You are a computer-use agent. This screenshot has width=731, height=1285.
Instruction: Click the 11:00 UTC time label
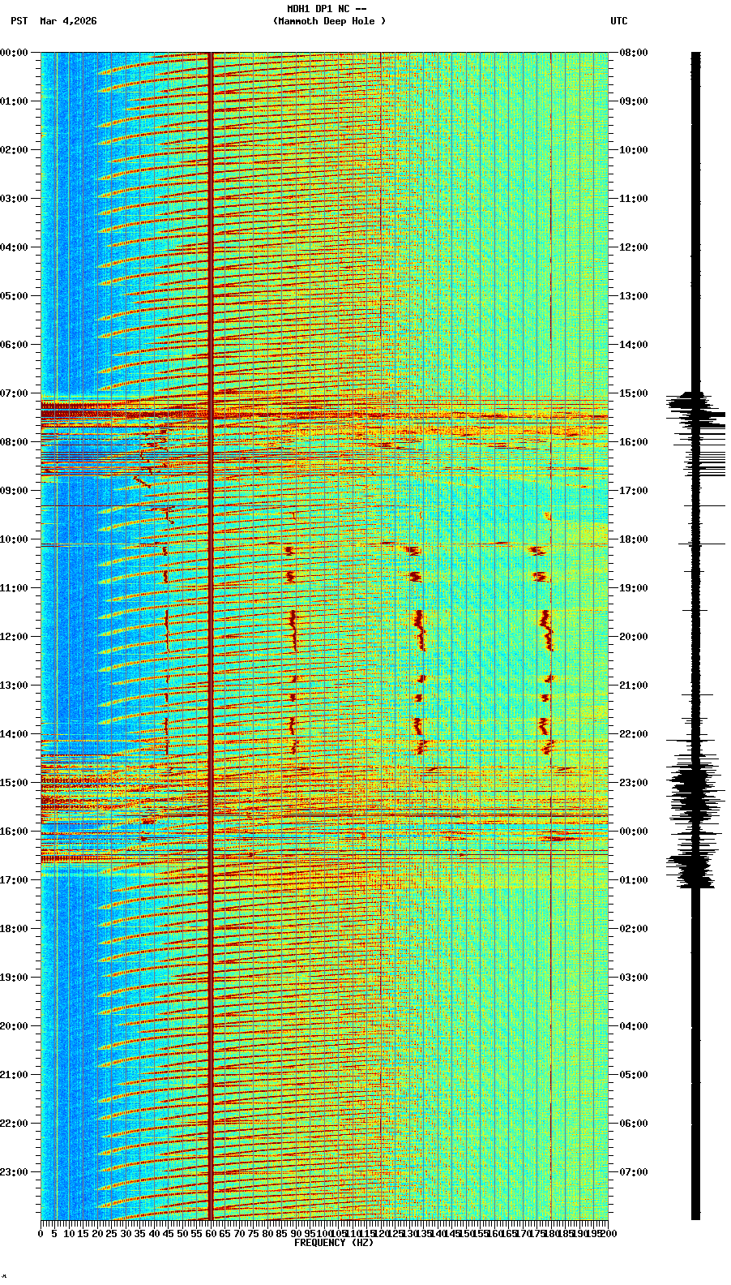634,199
